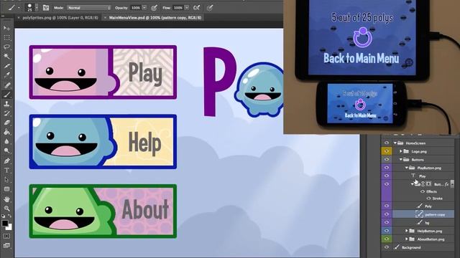Open the blending Mode dropdown
Screen dimensions: 460x258
click(x=89, y=8)
